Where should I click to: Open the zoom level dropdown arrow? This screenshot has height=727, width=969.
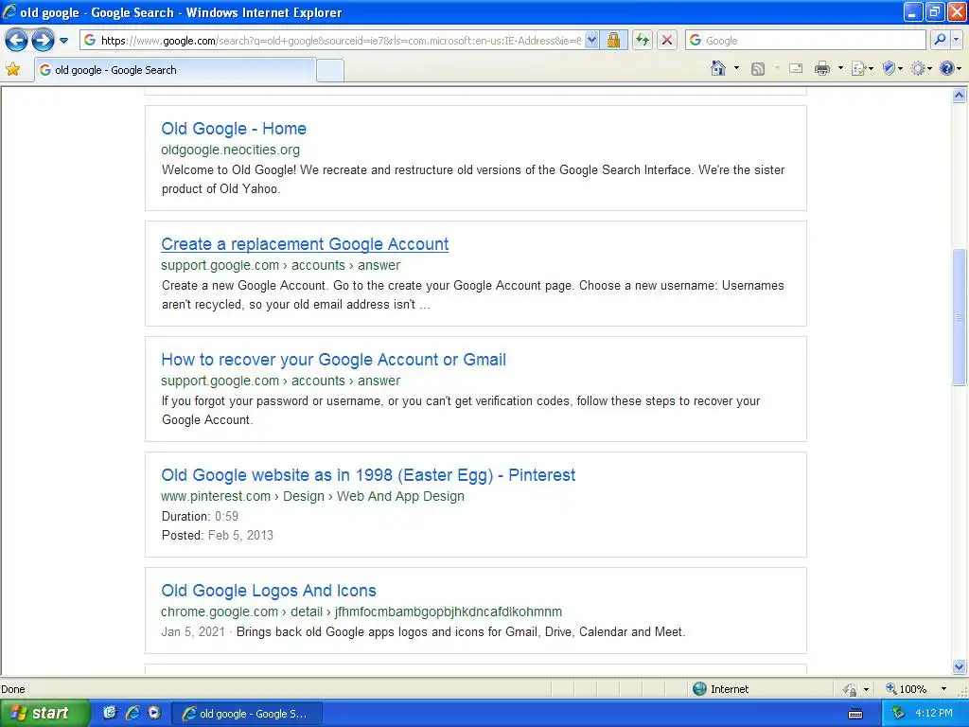943,689
